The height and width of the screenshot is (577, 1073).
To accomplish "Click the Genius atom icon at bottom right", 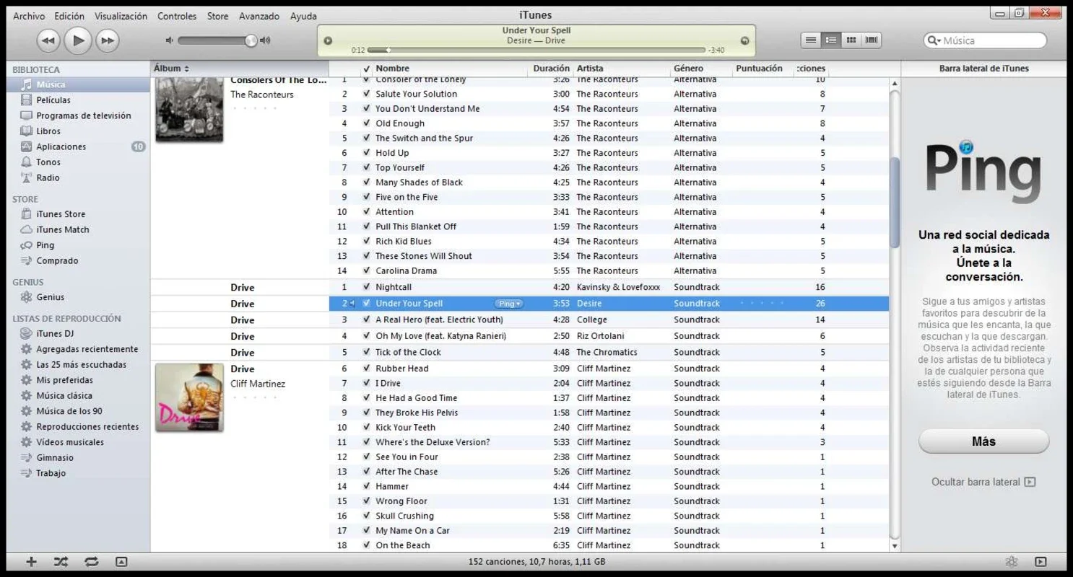I will coord(1011,562).
